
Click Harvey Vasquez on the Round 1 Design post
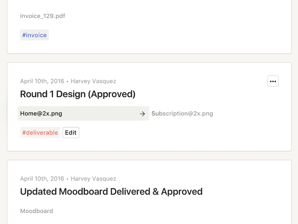tap(93, 81)
